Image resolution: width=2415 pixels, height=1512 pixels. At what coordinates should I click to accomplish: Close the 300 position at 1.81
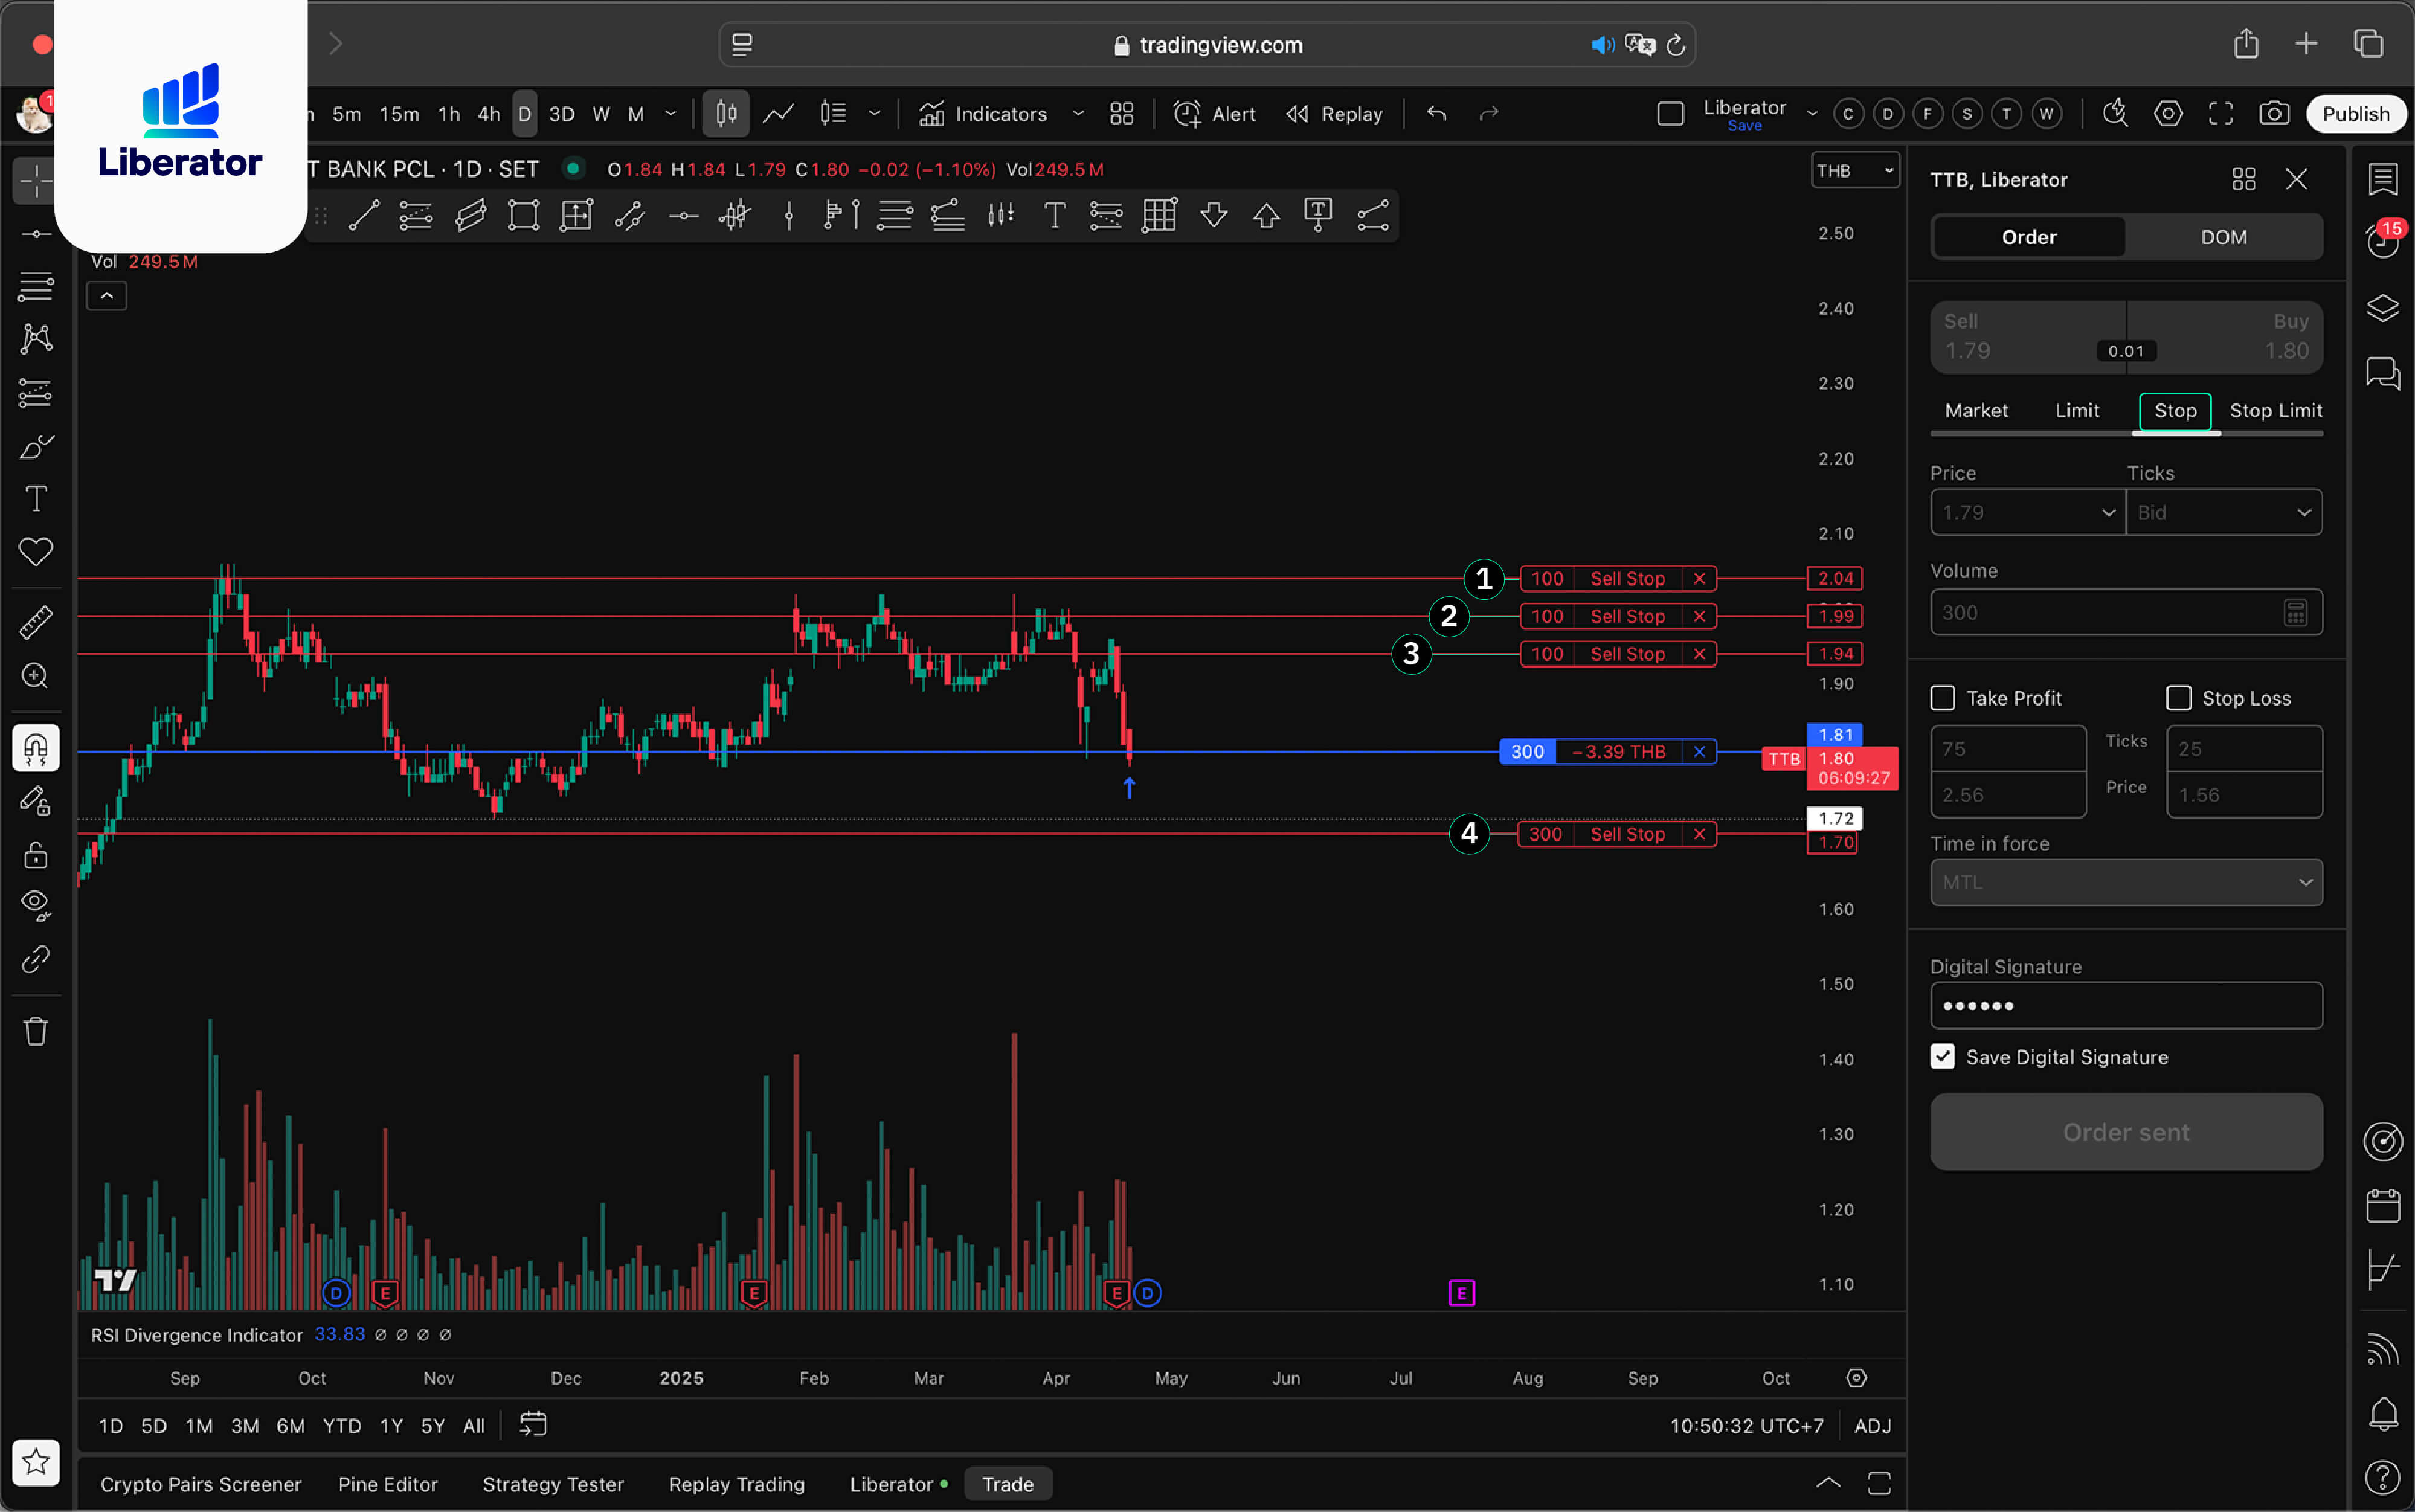[1699, 752]
